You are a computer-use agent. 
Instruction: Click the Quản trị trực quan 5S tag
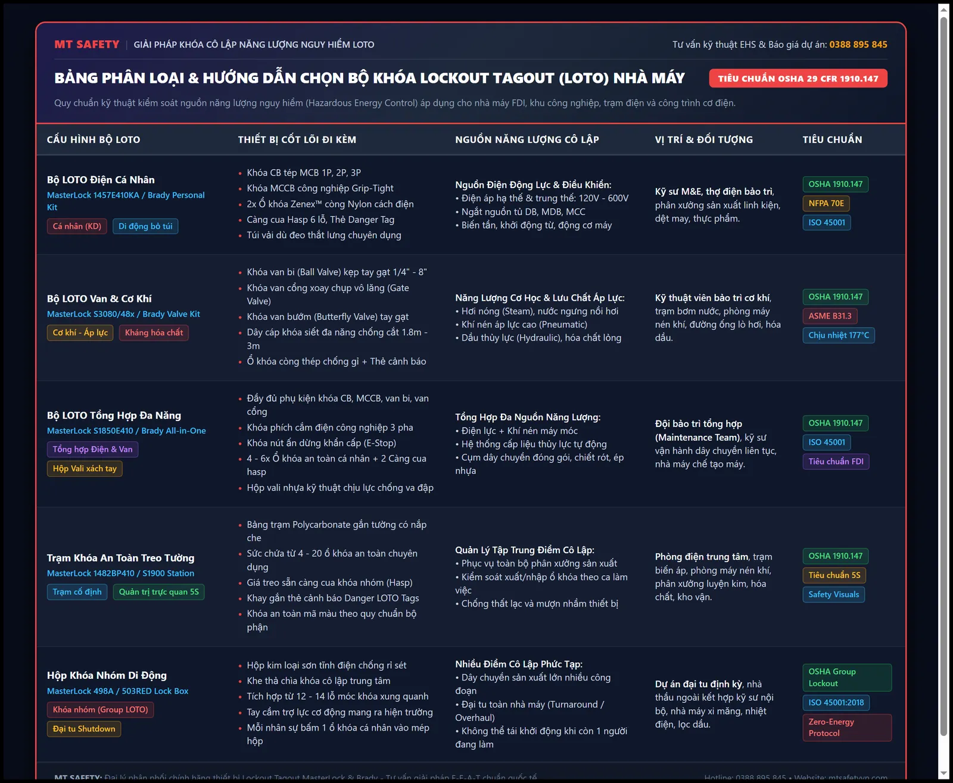pos(158,592)
